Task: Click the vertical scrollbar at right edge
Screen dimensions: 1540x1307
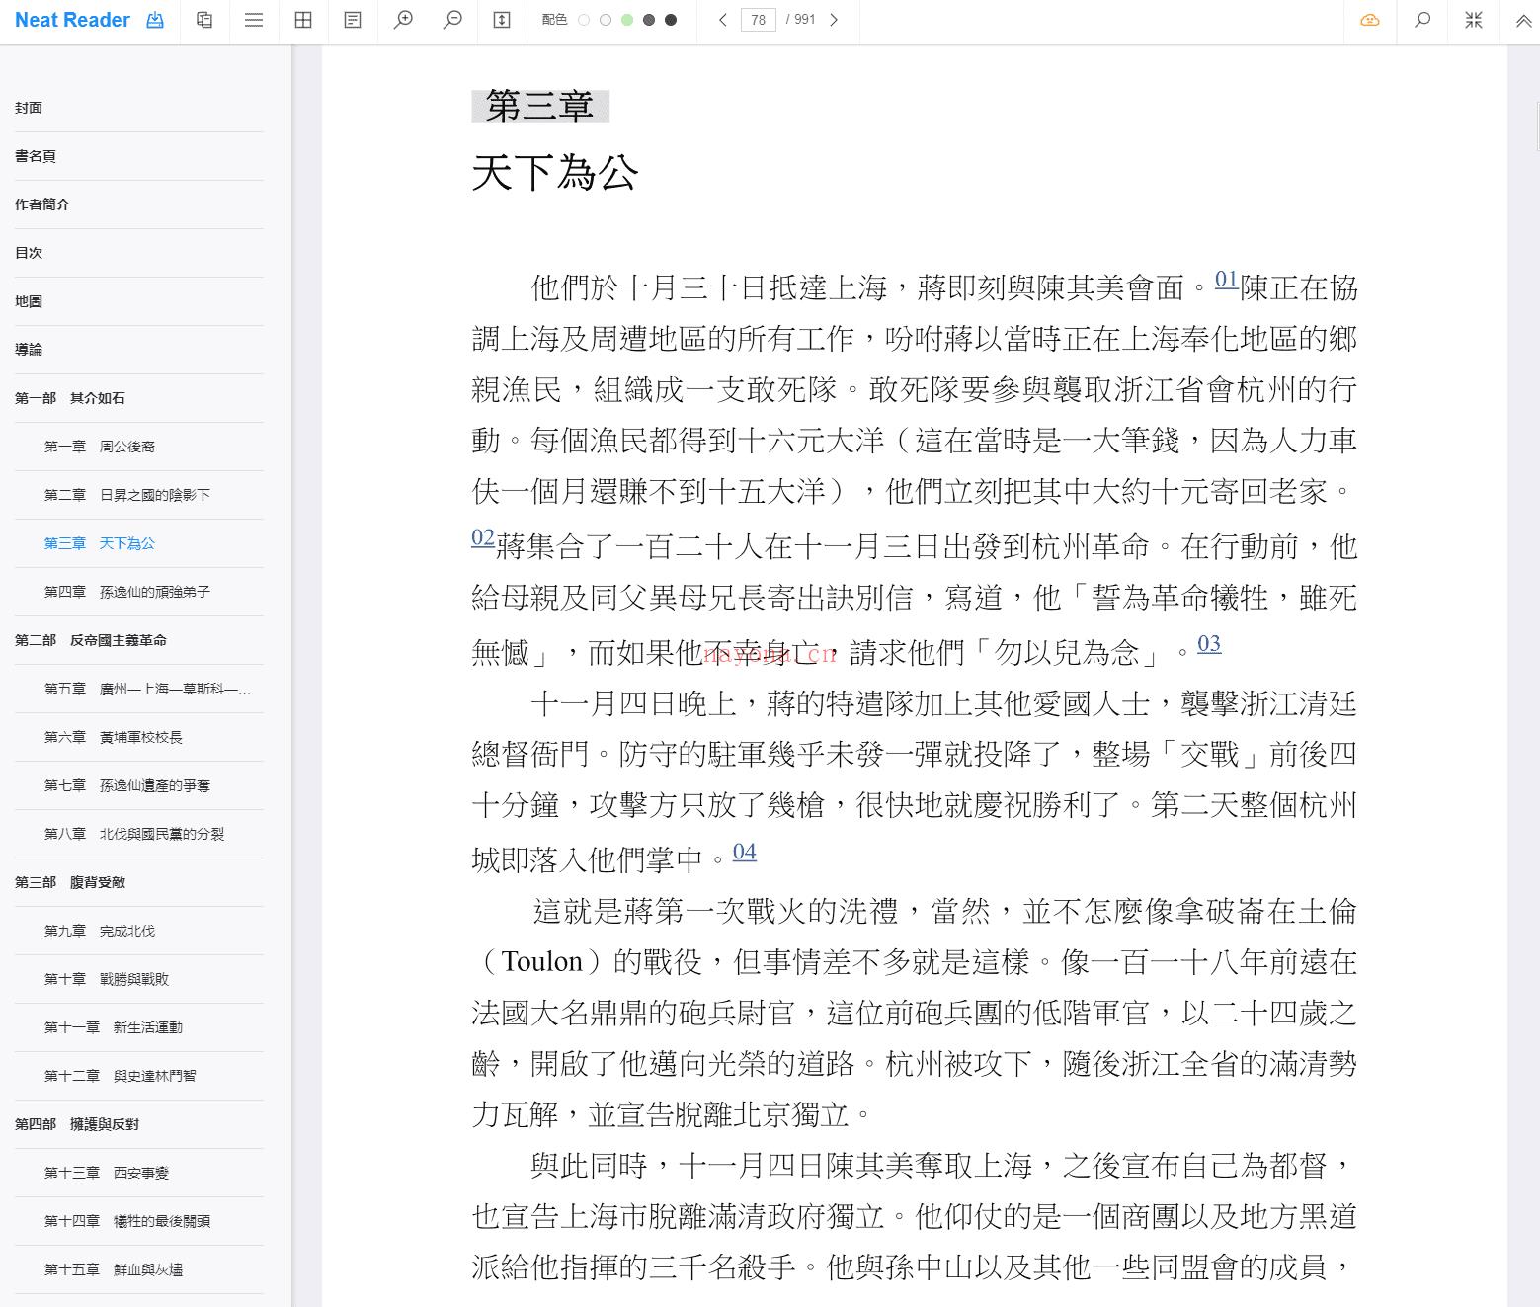Action: coord(1536,124)
